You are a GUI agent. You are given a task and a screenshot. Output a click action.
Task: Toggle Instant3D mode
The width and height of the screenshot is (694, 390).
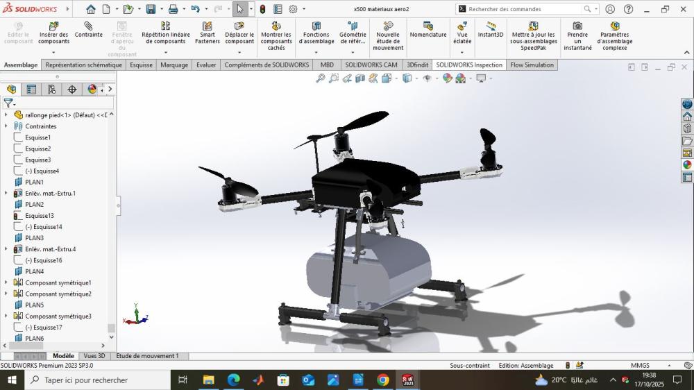[x=491, y=30]
